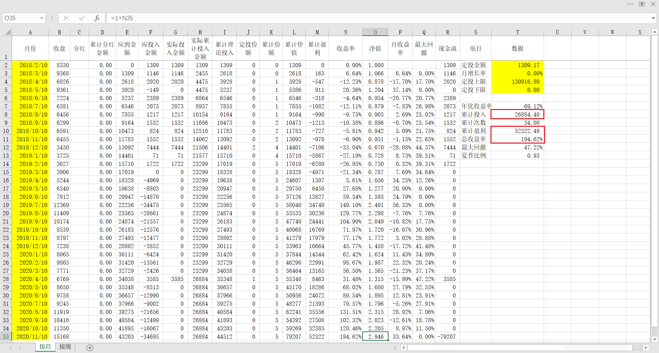Select date cell 2019/7/10

click(x=30, y=205)
